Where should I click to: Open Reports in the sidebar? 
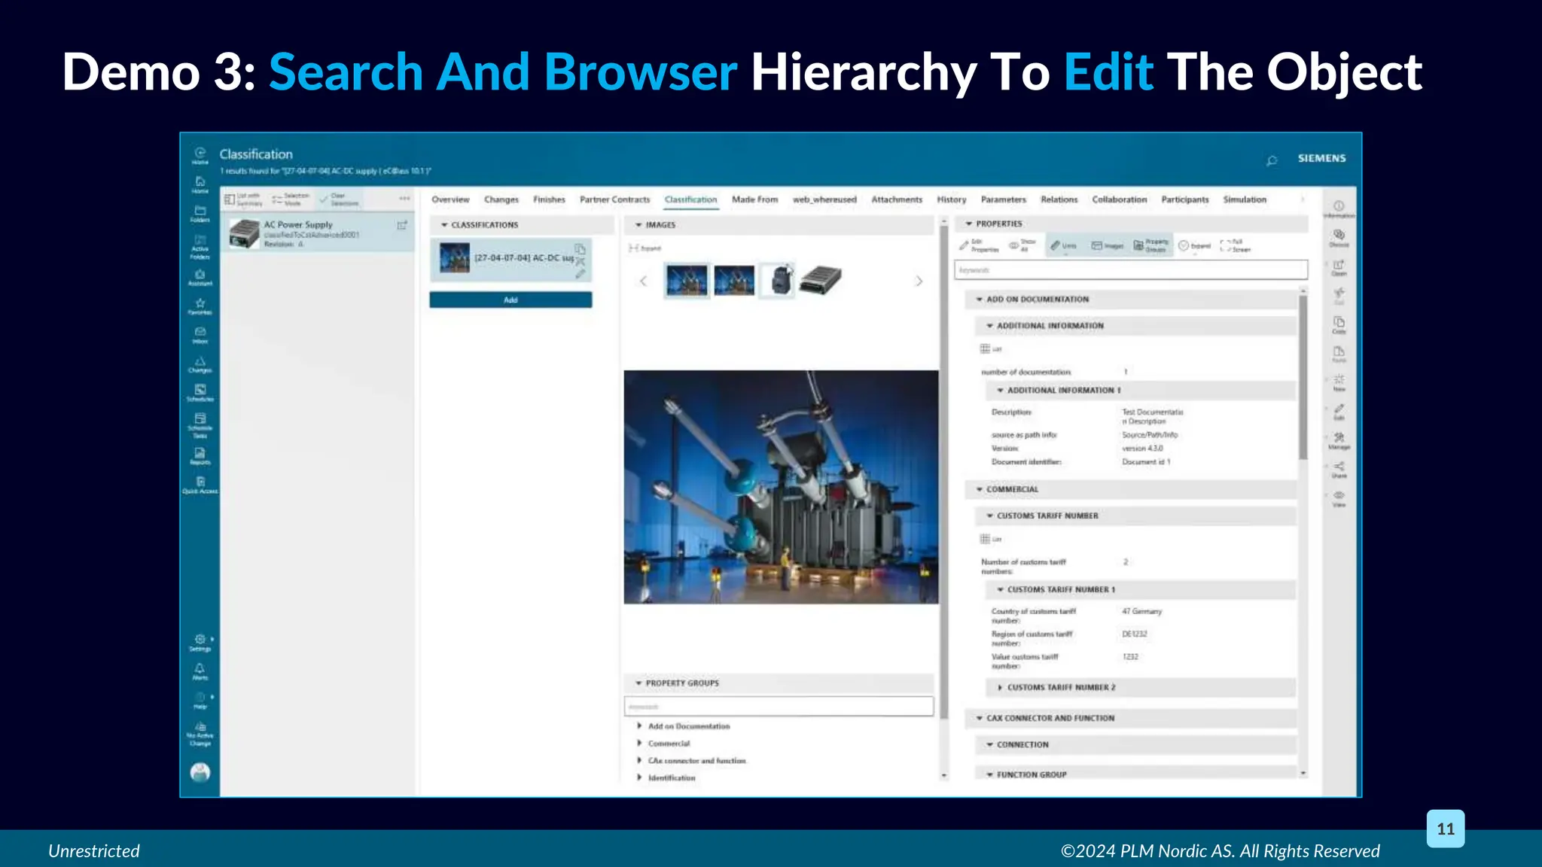coord(200,456)
